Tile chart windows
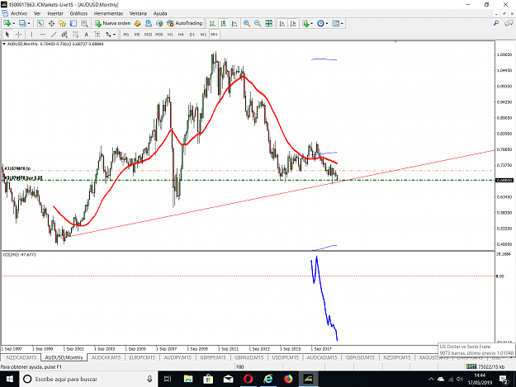Image resolution: width=516 pixels, height=387 pixels. 269,23
